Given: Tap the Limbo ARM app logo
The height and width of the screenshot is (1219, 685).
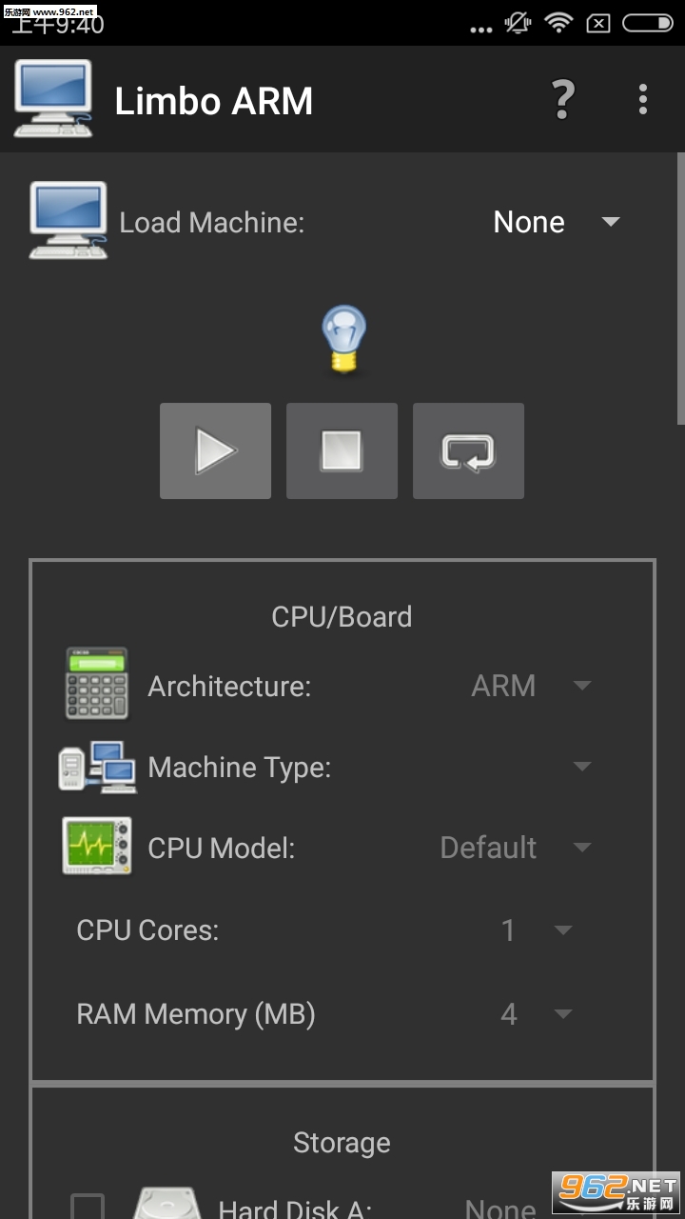Looking at the screenshot, I should tap(53, 99).
